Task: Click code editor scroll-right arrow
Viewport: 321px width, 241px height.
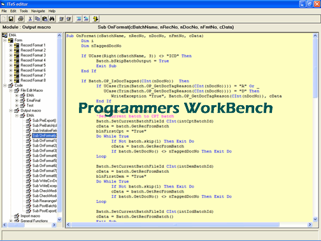Action: point(310,224)
